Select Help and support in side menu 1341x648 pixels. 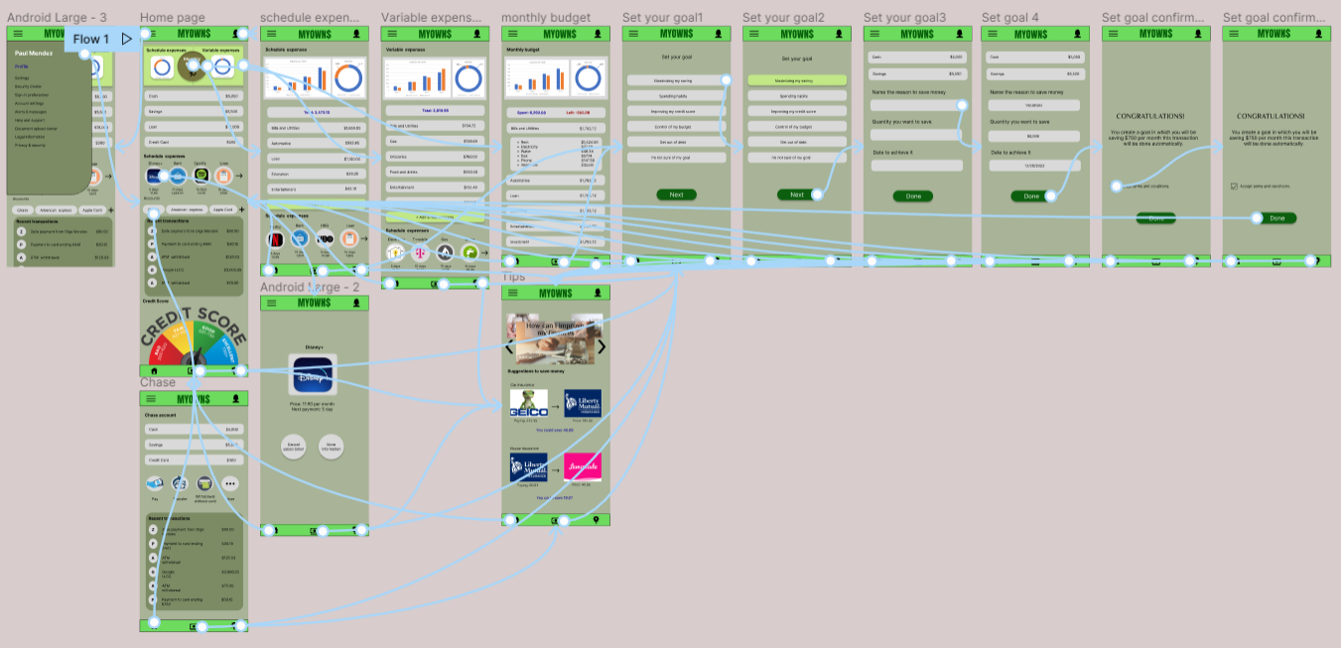pyautogui.click(x=30, y=121)
